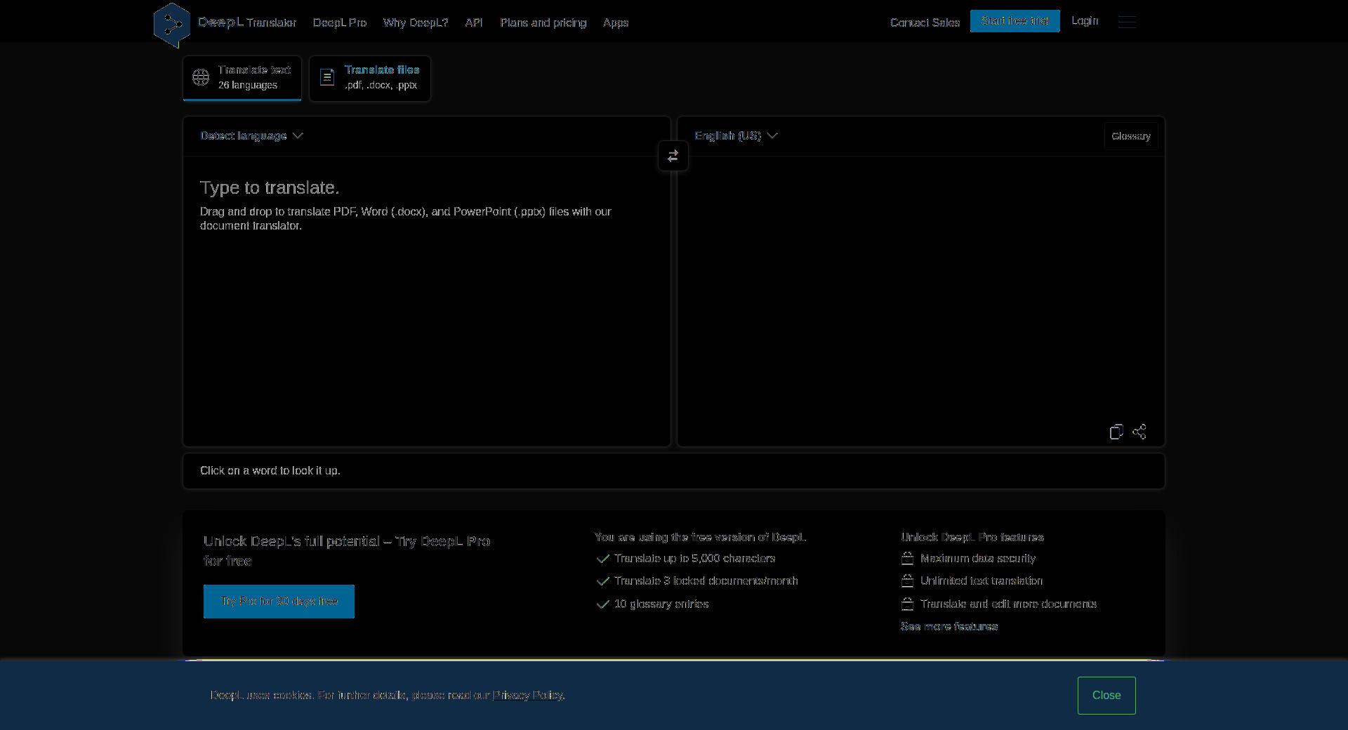Close the cookie notice banner
This screenshot has width=1348, height=730.
coord(1106,696)
